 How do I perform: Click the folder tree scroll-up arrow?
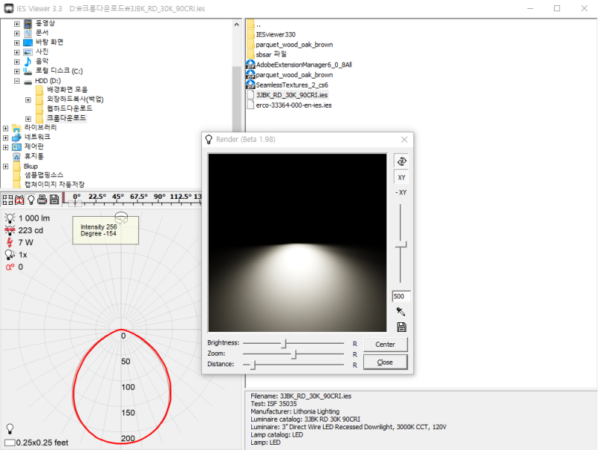pos(236,25)
